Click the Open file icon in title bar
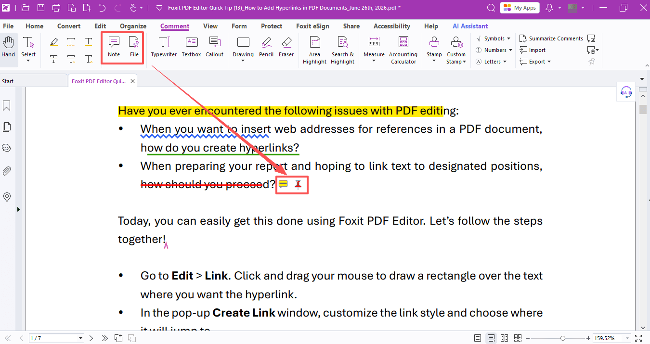The width and height of the screenshot is (650, 344). pyautogui.click(x=26, y=8)
